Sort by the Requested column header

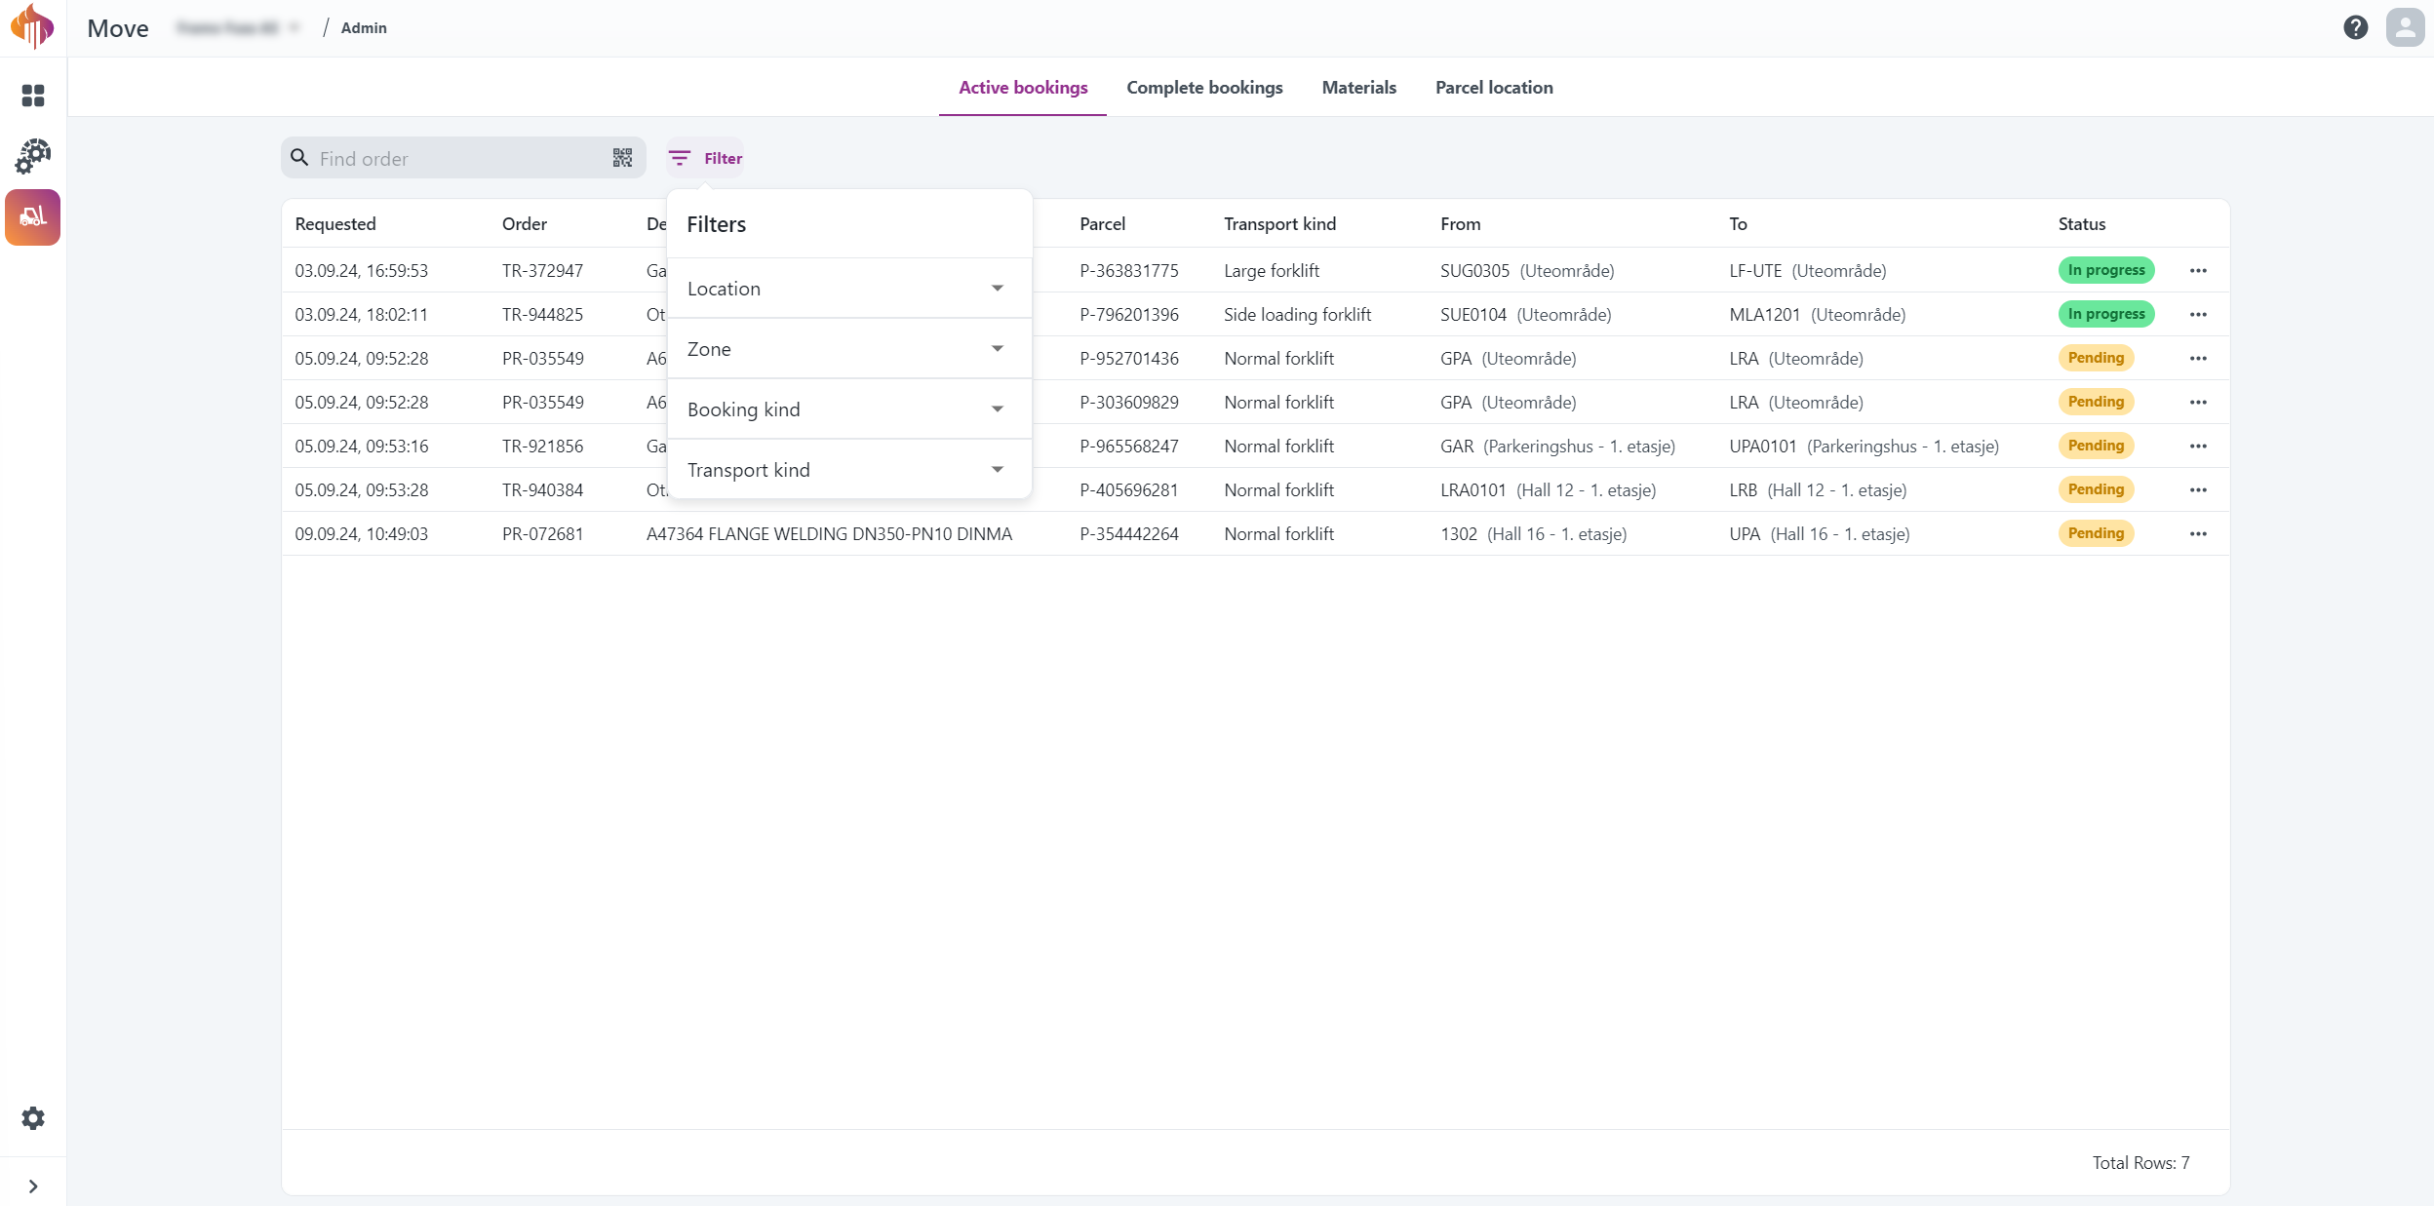tap(335, 224)
